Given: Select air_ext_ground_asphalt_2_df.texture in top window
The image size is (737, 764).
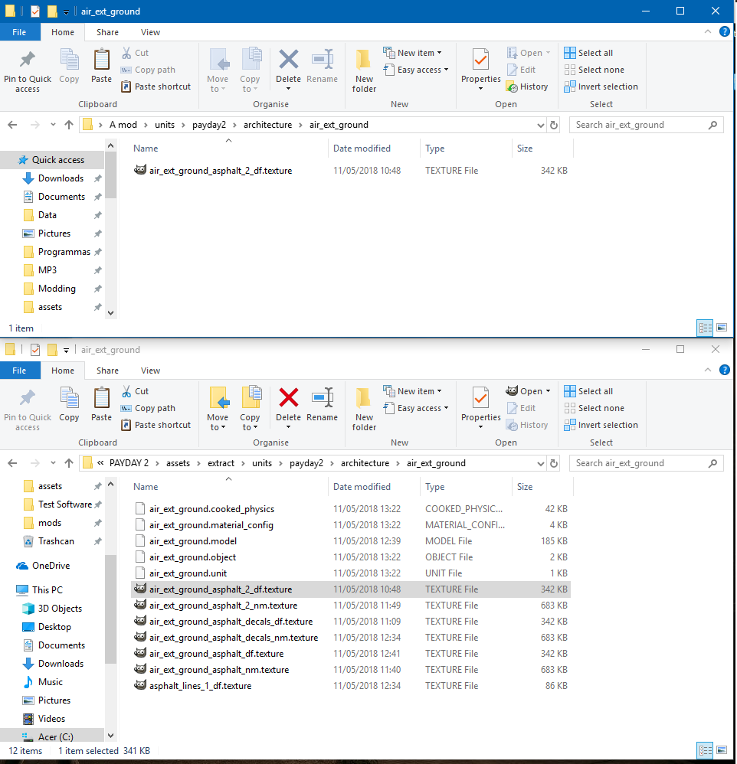Looking at the screenshot, I should (x=351, y=171).
